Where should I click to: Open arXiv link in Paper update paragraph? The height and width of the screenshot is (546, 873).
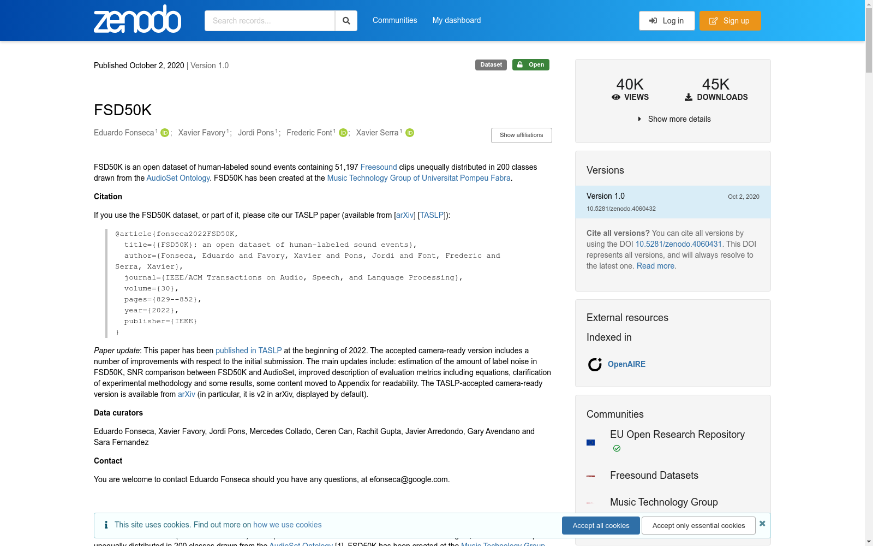[x=187, y=394]
